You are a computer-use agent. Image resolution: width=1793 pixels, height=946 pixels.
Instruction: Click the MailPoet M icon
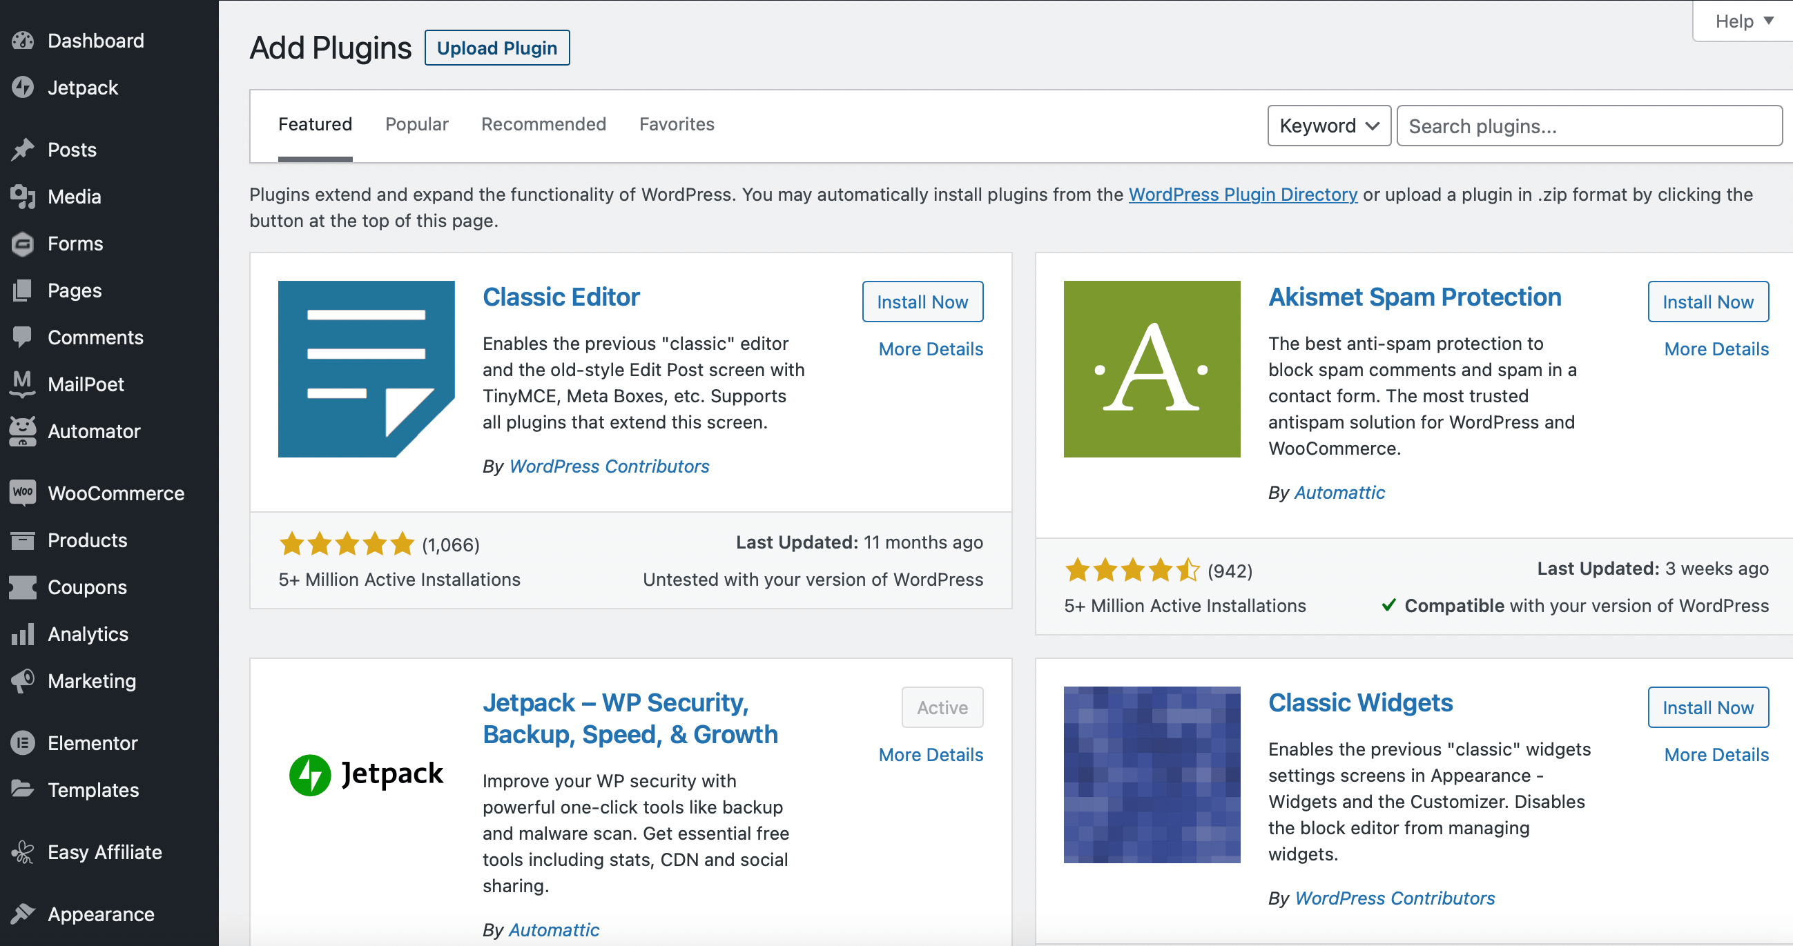[23, 383]
